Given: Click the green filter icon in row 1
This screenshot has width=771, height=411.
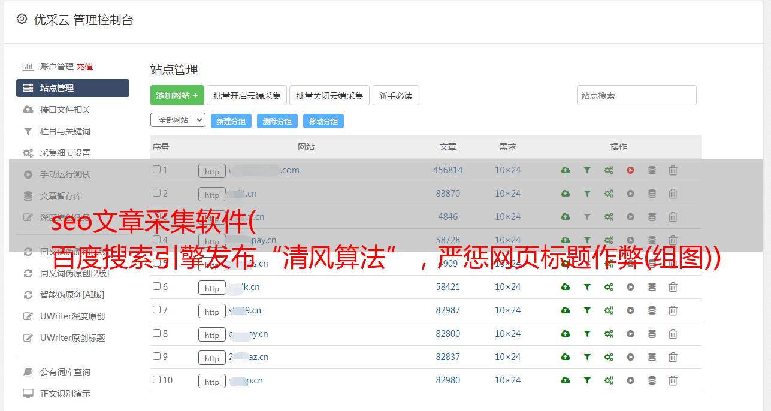Looking at the screenshot, I should pos(587,170).
